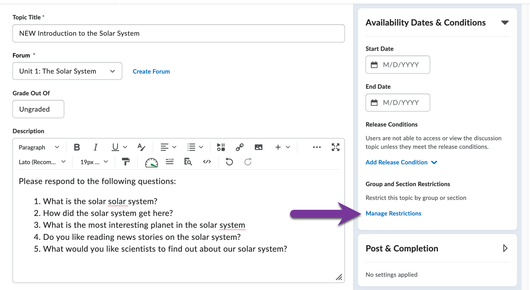The image size is (530, 290).
Task: Expand the editor to fullscreen
Action: (335, 147)
